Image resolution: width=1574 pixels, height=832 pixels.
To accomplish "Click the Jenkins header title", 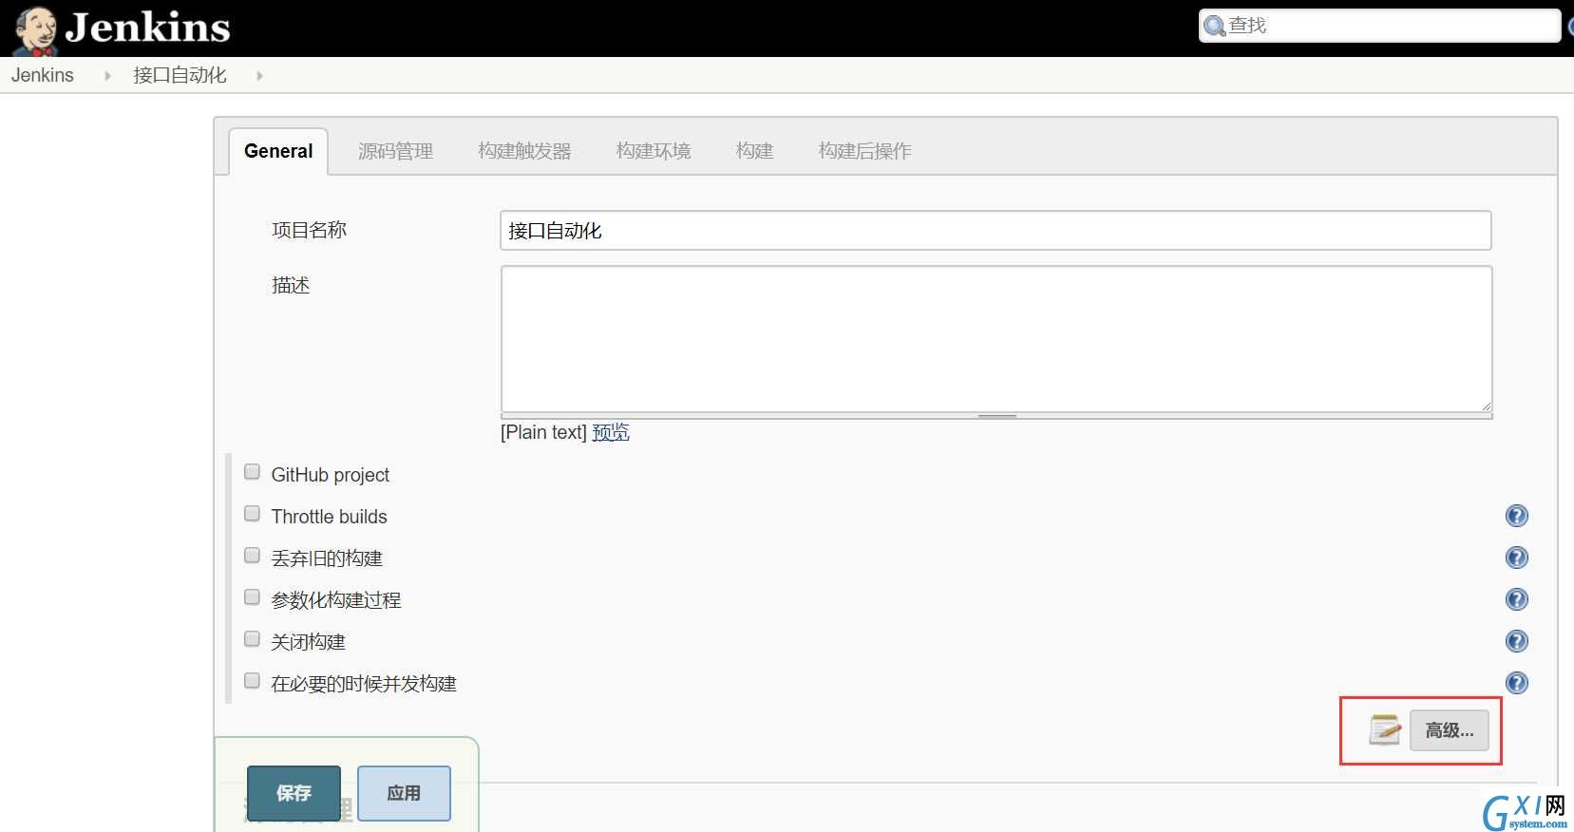I will [x=148, y=28].
